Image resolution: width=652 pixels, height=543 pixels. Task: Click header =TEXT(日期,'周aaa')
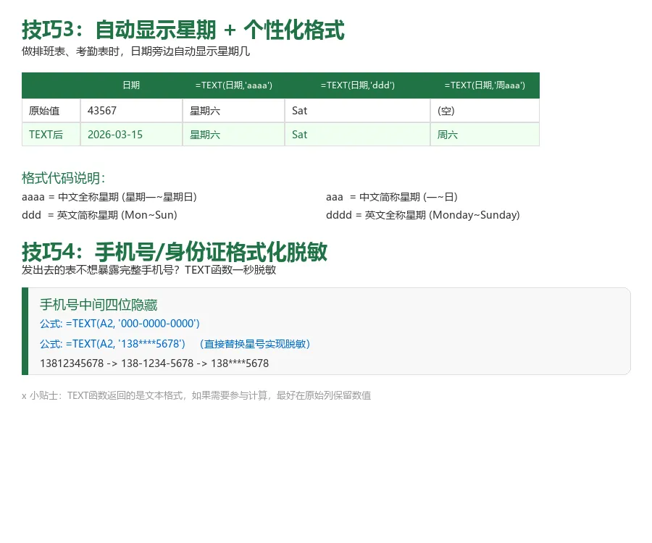485,85
